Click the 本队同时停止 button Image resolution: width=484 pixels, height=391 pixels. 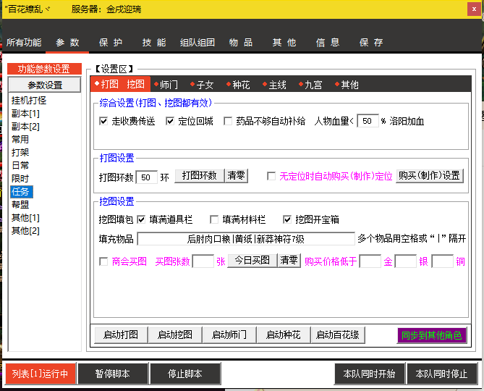(442, 374)
